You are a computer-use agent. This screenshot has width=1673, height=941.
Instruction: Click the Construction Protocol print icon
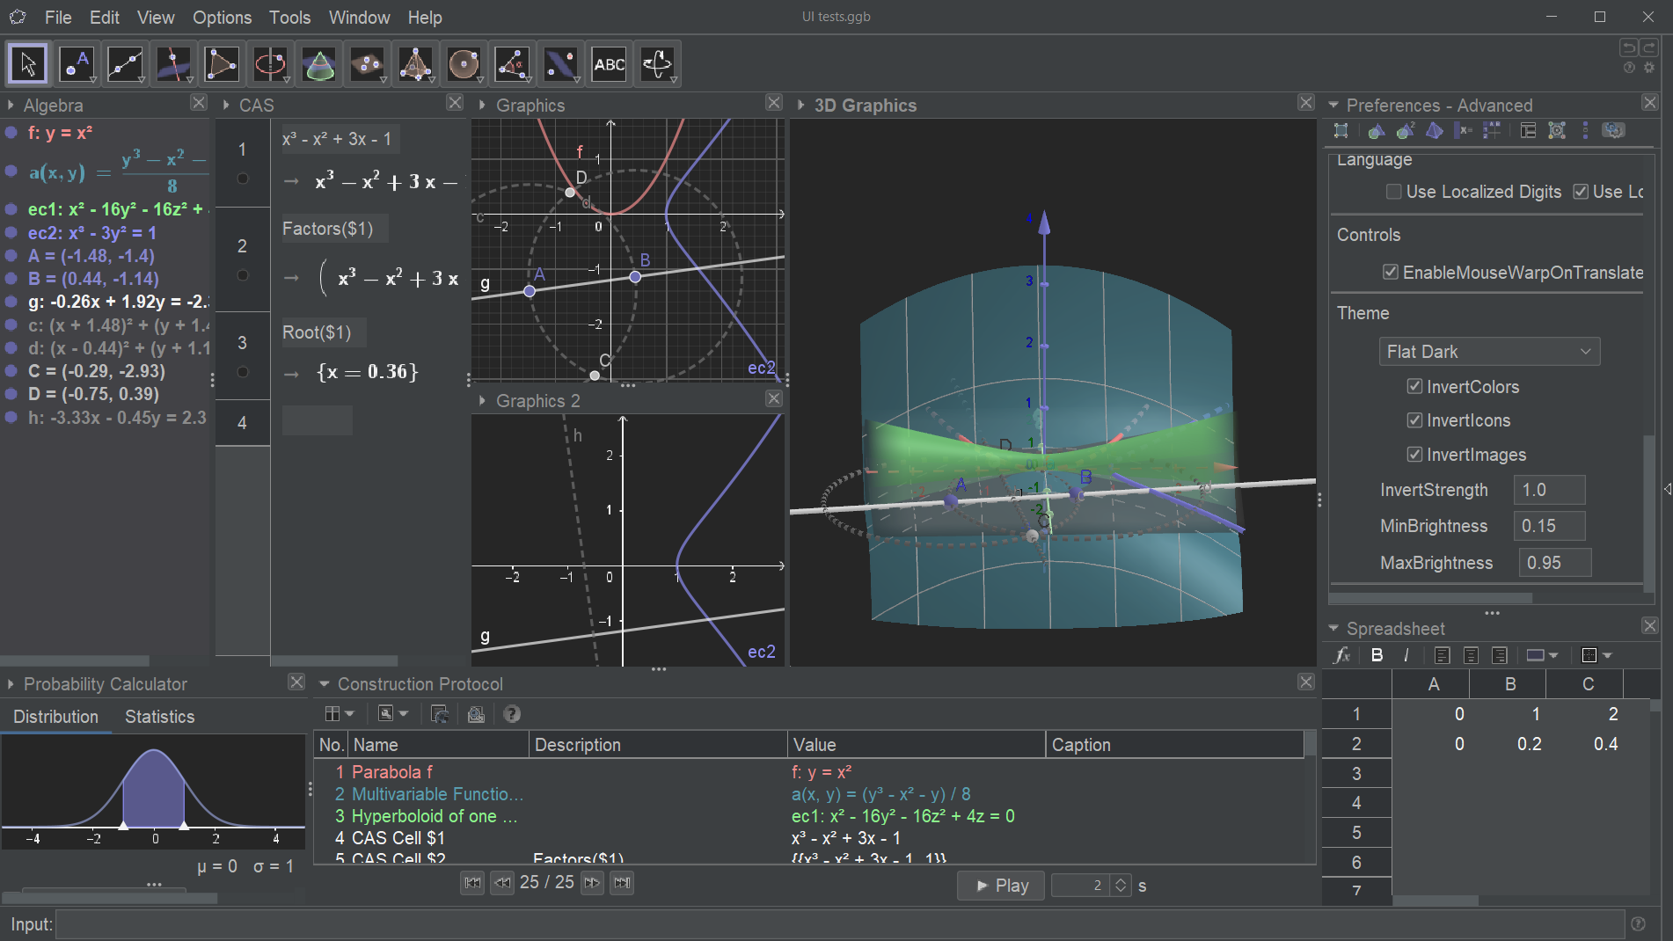click(476, 714)
